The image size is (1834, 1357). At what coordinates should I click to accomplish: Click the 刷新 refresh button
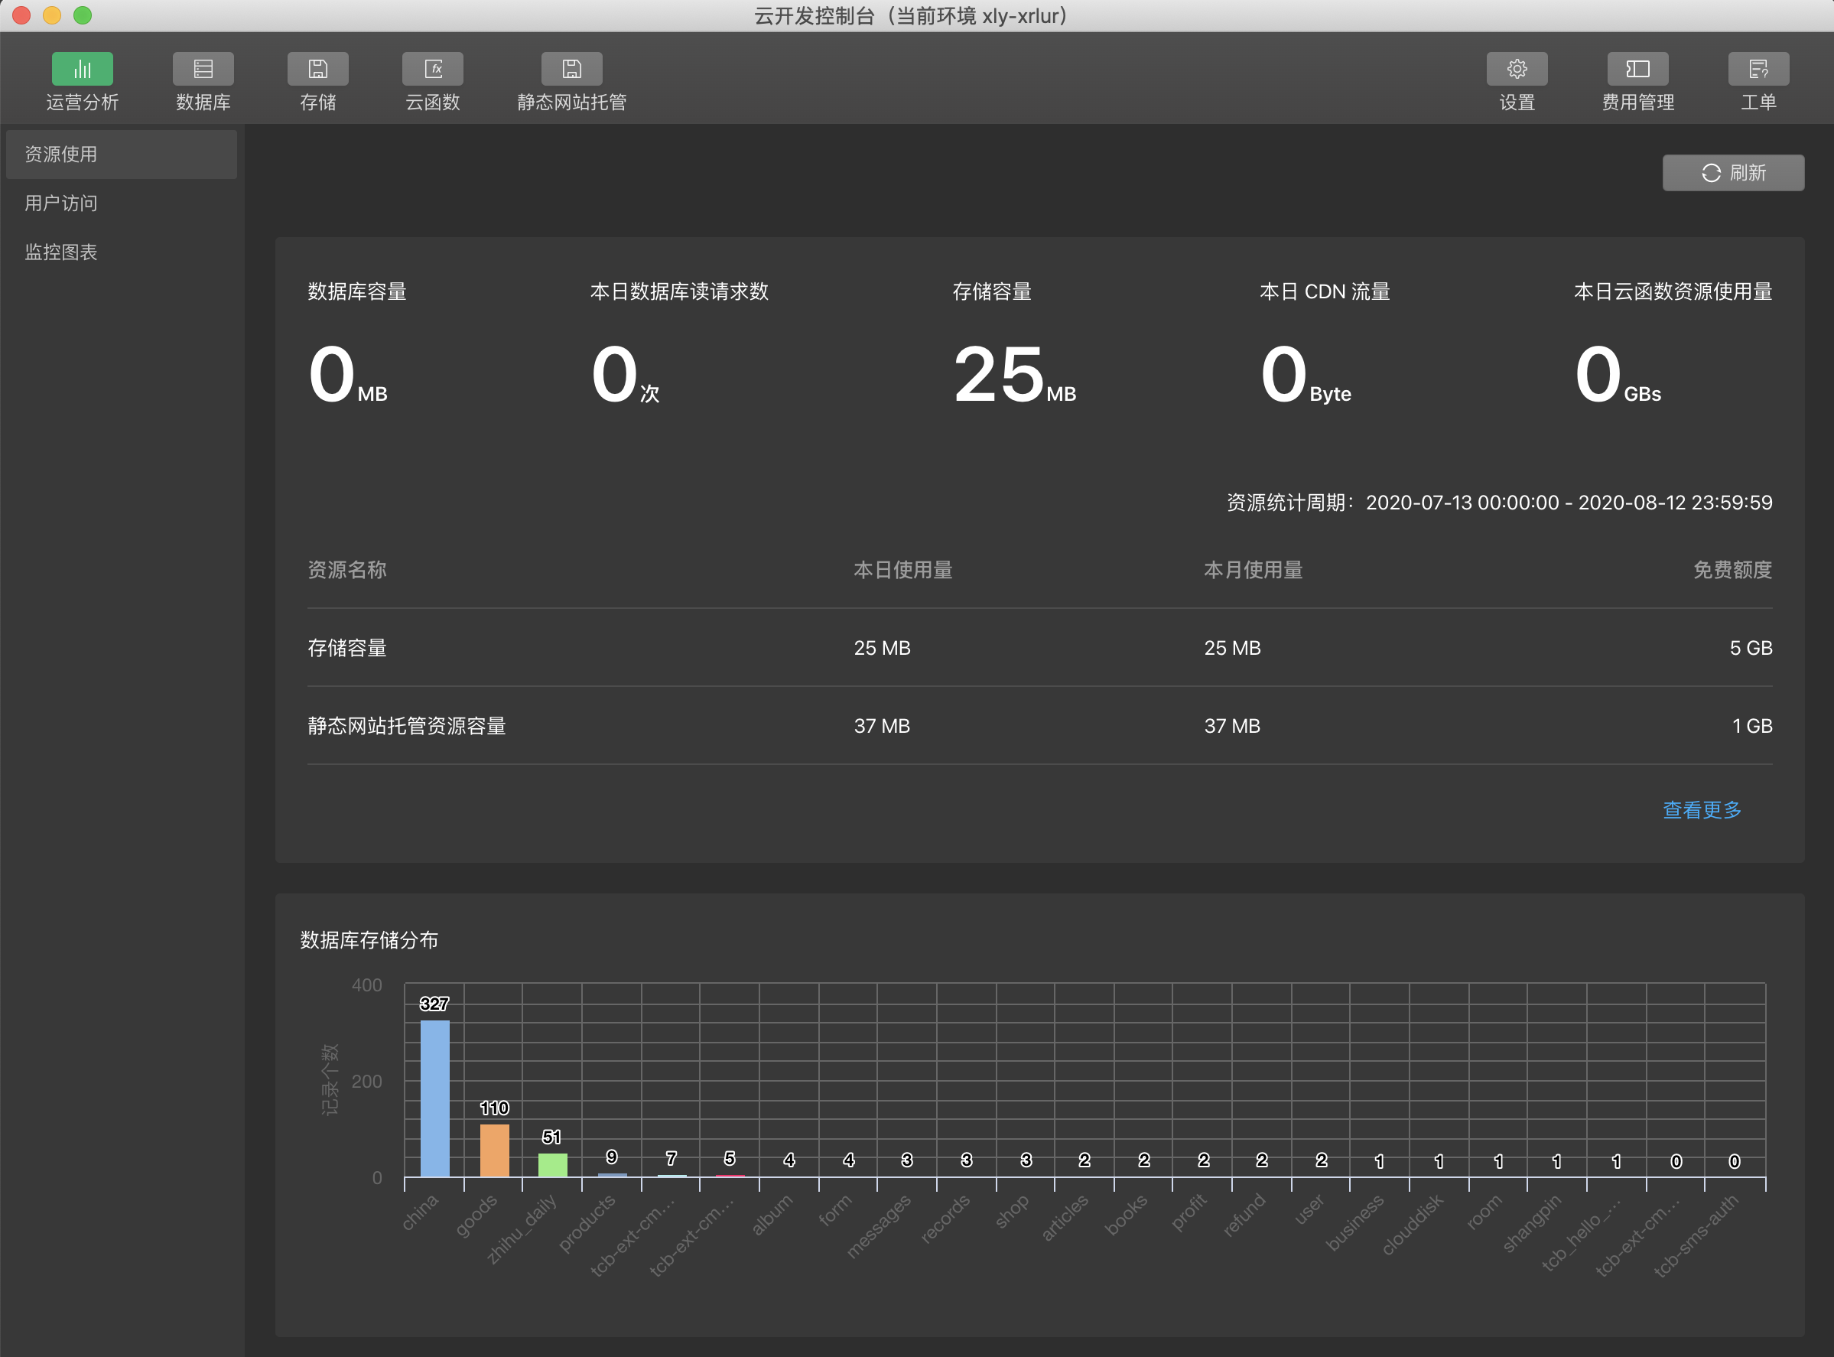[1733, 173]
